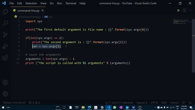Click line number 5 in gutter

tap(19, 38)
